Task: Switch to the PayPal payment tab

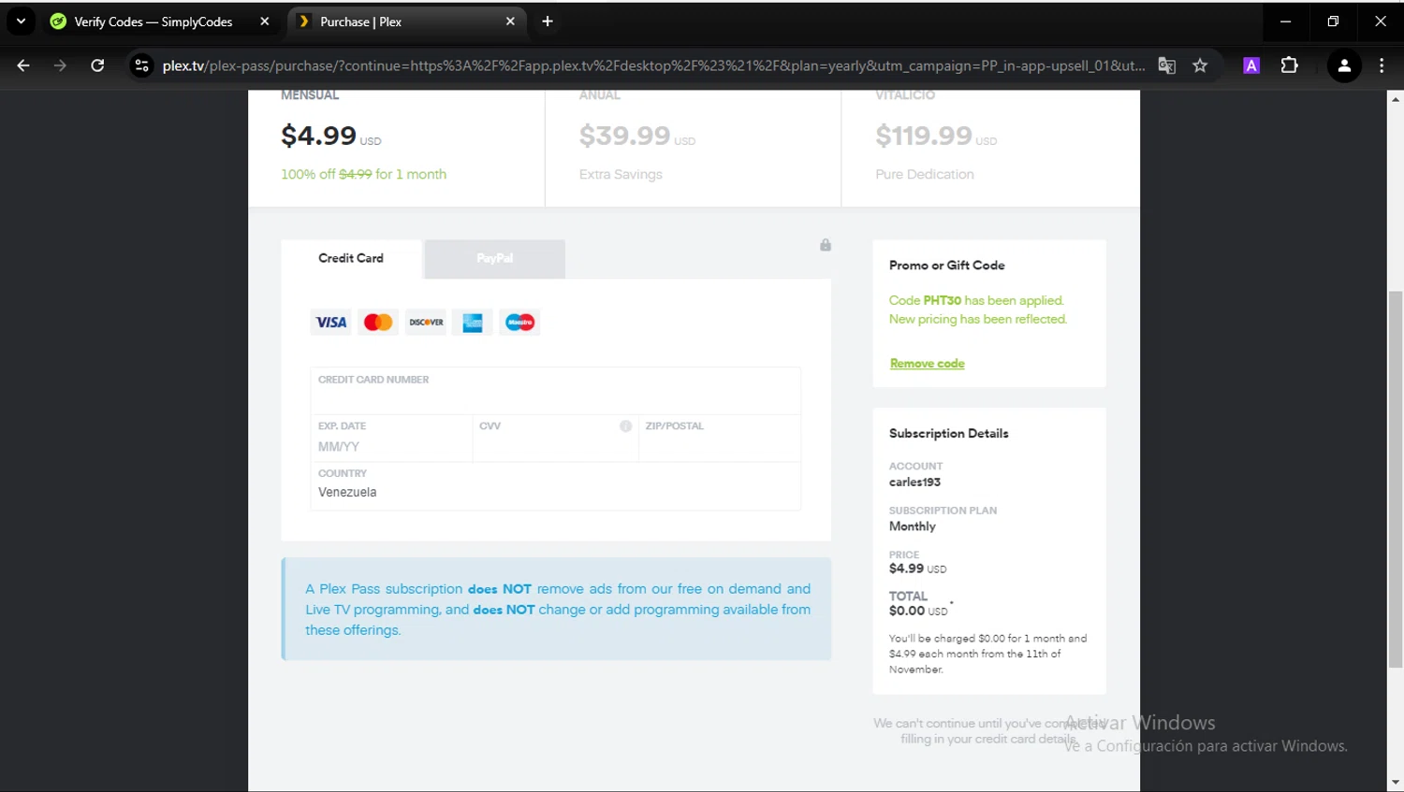Action: [x=494, y=259]
